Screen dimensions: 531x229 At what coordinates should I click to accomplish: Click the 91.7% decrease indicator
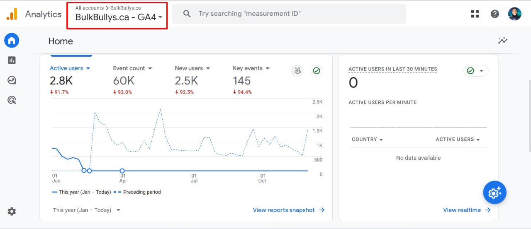(59, 92)
